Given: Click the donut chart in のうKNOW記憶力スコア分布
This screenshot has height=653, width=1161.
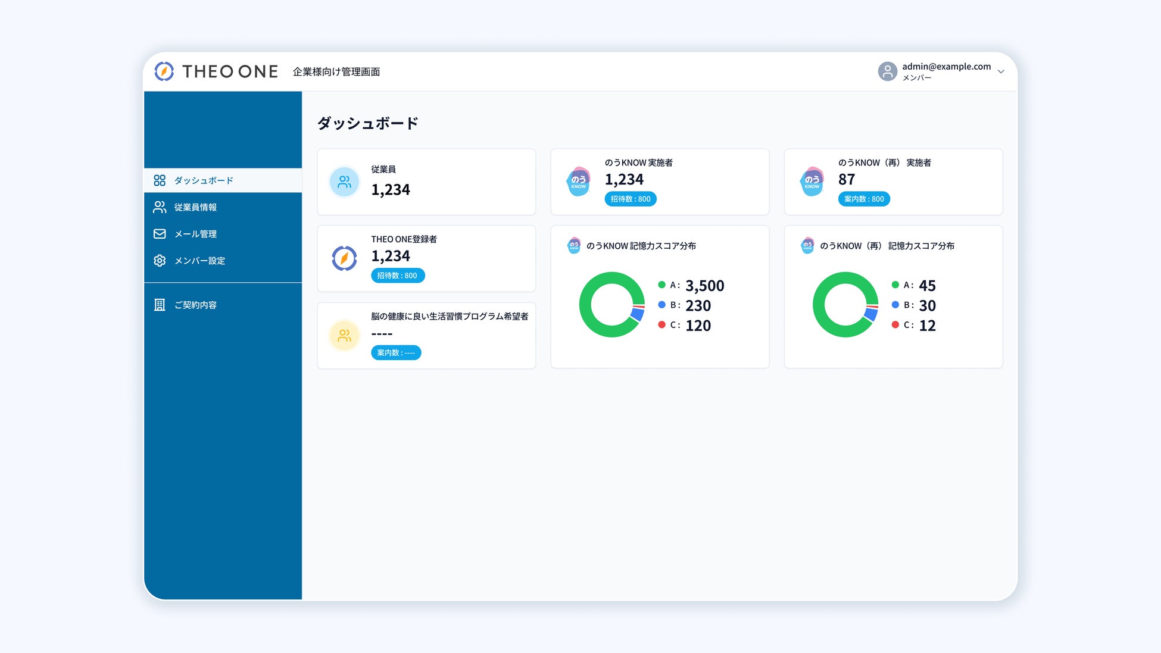Looking at the screenshot, I should click(612, 305).
